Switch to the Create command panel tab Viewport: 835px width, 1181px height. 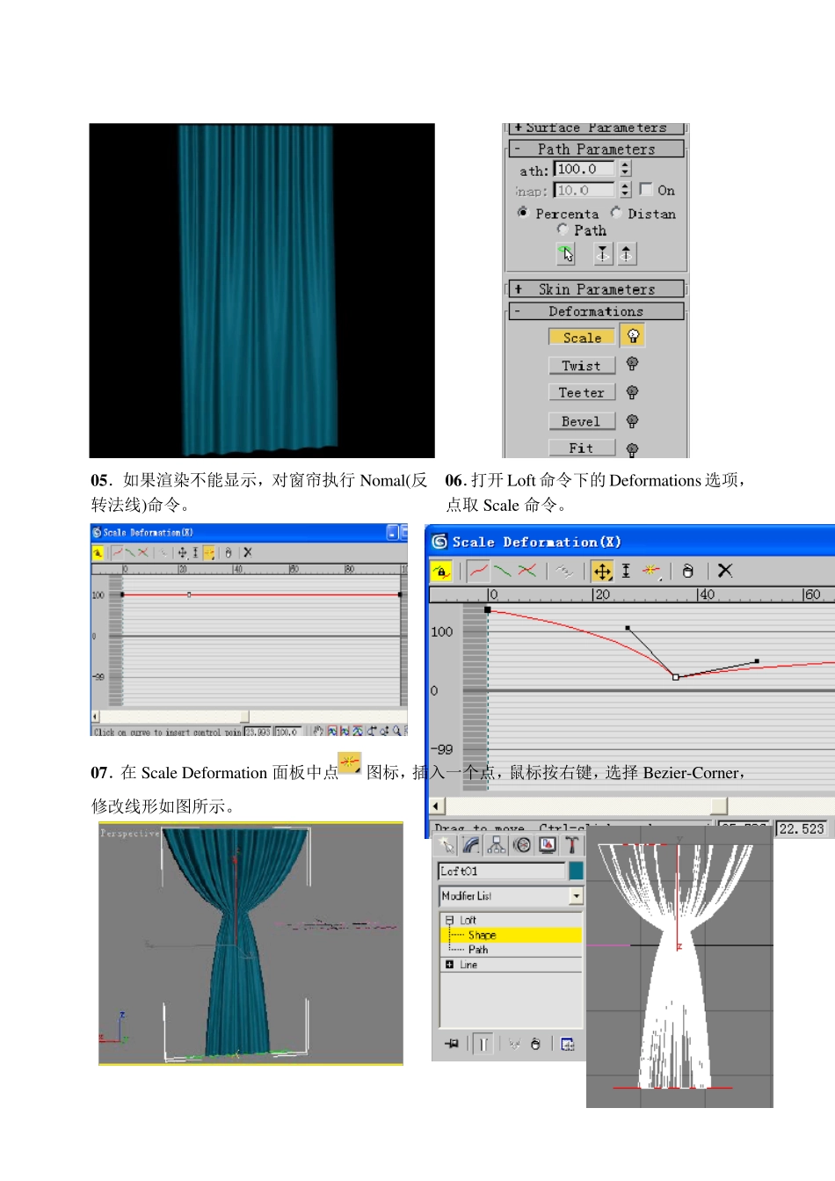pyautogui.click(x=447, y=845)
